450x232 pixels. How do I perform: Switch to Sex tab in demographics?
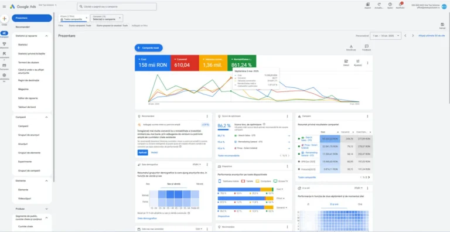(148, 184)
